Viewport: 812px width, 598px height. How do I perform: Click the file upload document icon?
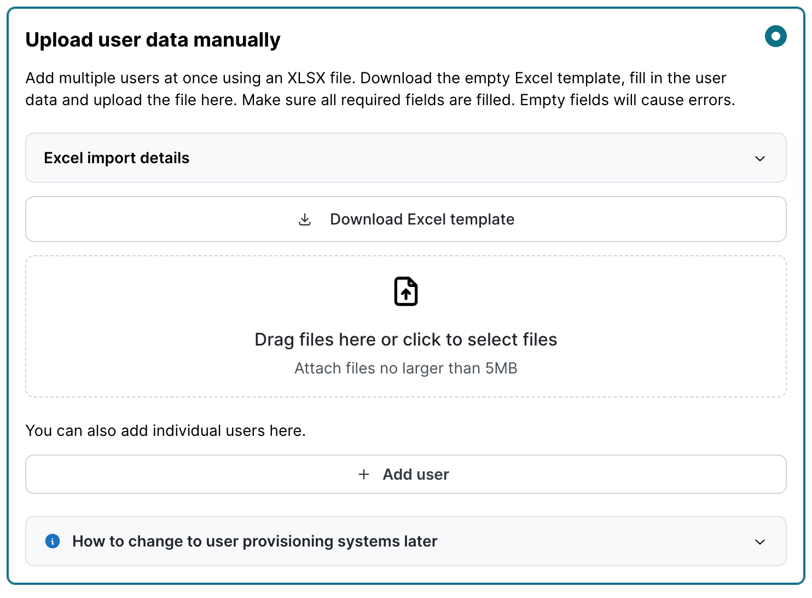(x=406, y=291)
